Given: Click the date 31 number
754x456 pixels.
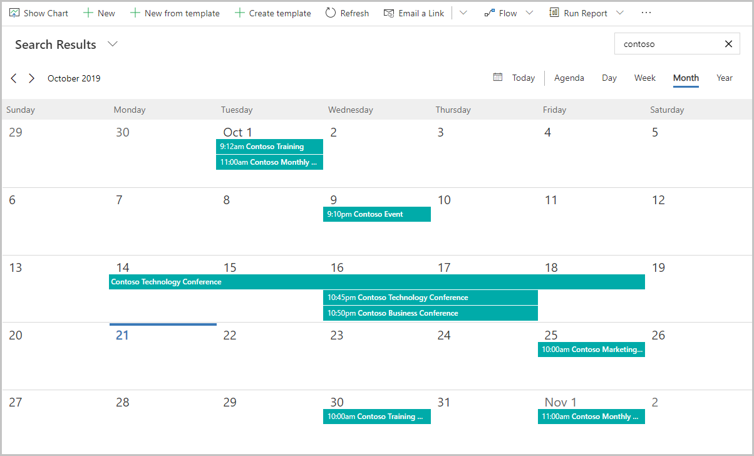Looking at the screenshot, I should tap(444, 402).
